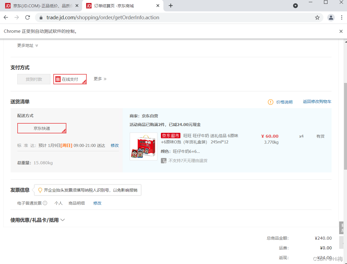The width and height of the screenshot is (347, 264).
Task: Click 电子普通发票 invoice type text
Action: point(30,203)
